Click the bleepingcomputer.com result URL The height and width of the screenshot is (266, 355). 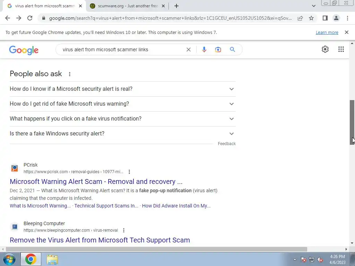click(71, 230)
